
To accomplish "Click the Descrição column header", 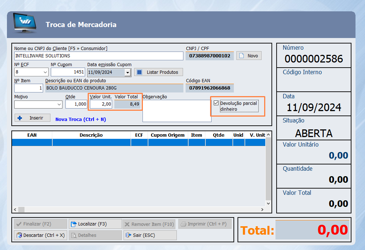I will coord(91,135).
